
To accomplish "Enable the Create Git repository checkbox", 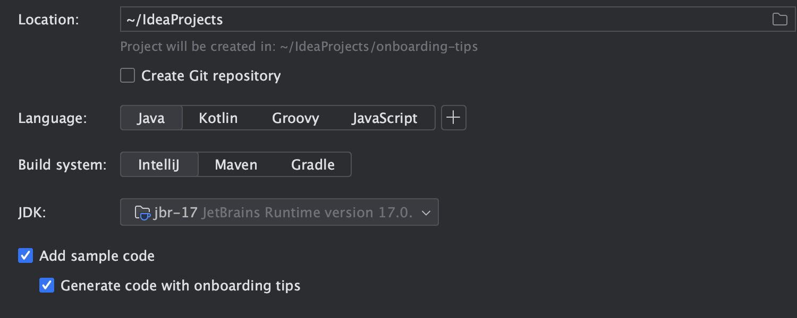I will click(128, 76).
